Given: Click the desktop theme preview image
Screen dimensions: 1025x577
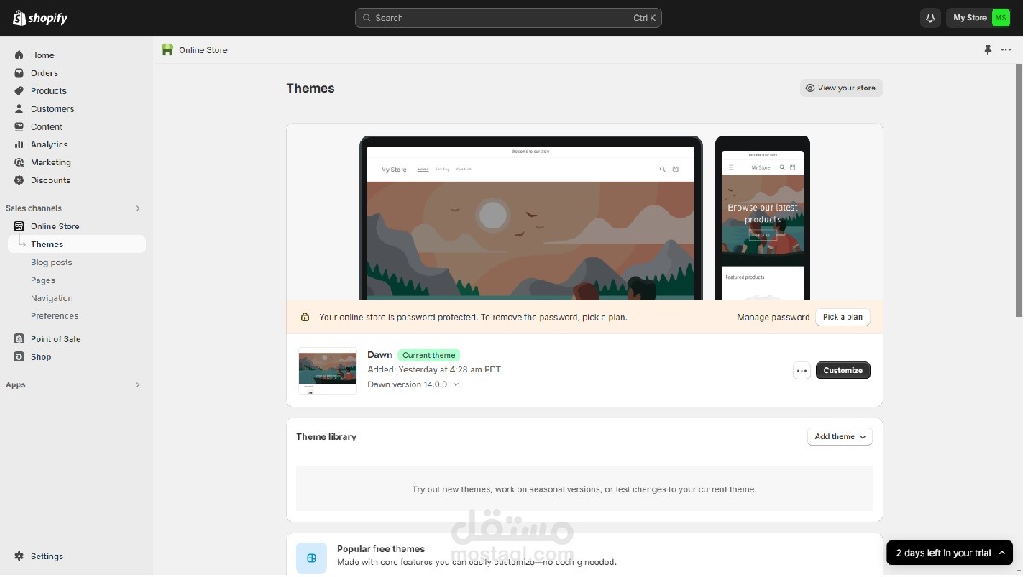Looking at the screenshot, I should (530, 218).
